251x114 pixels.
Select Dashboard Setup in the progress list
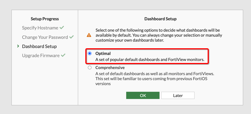tap(39, 46)
